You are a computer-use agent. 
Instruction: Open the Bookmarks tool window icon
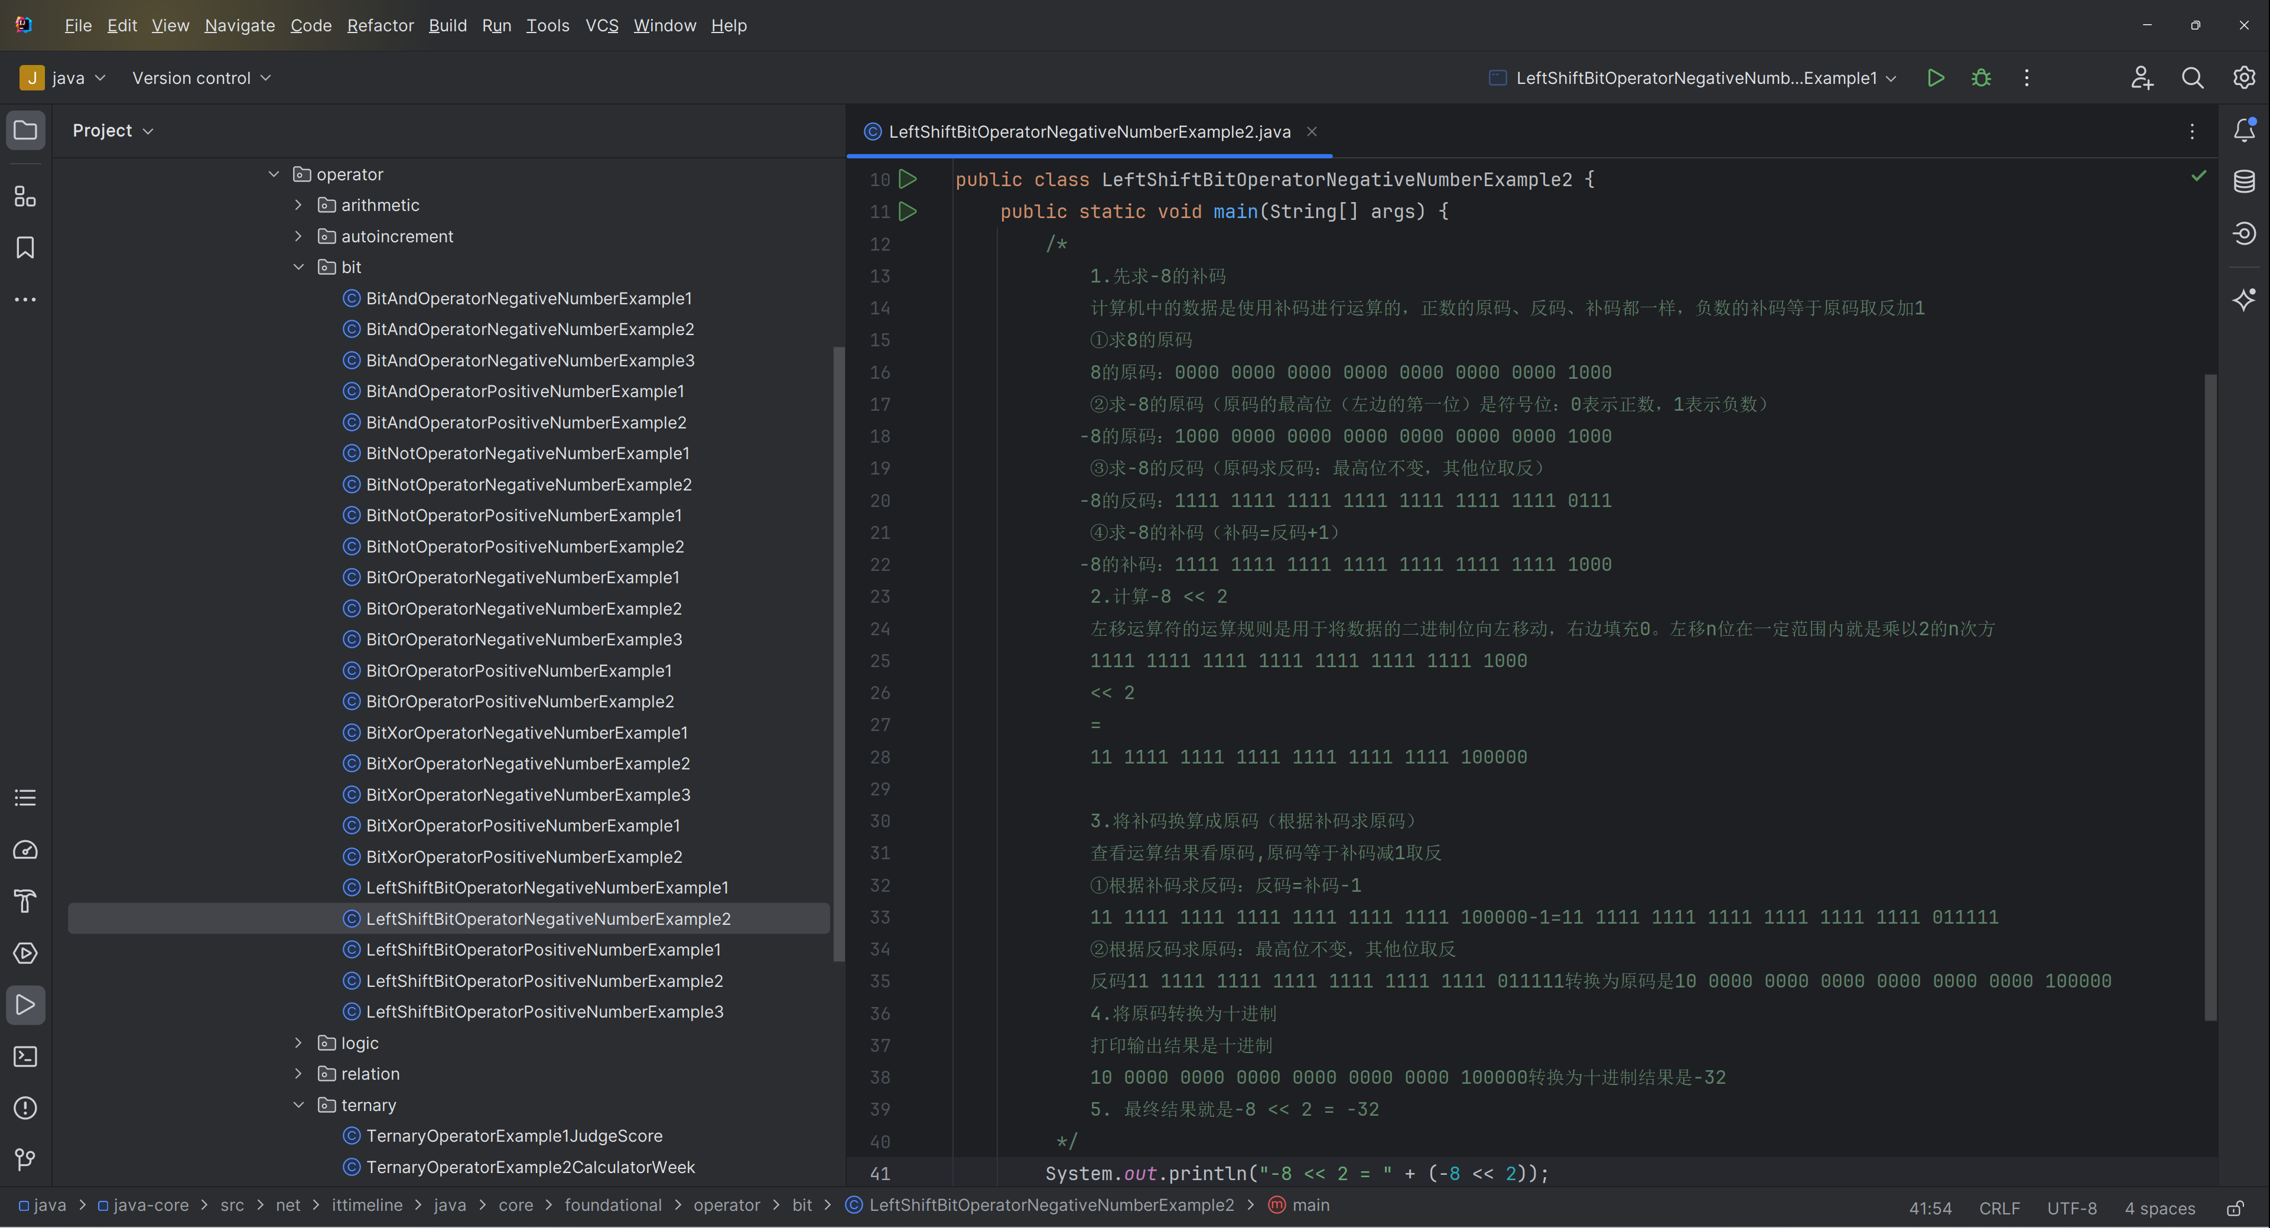point(25,248)
